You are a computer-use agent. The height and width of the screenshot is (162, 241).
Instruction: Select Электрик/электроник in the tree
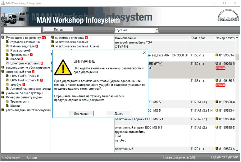point(25,63)
